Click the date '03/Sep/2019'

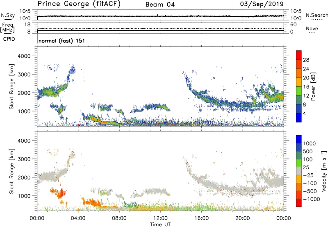[x=262, y=4]
